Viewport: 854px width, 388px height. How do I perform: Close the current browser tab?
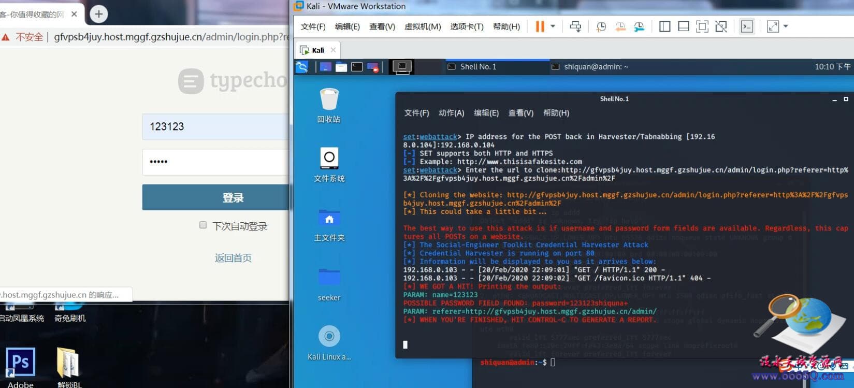[x=74, y=14]
